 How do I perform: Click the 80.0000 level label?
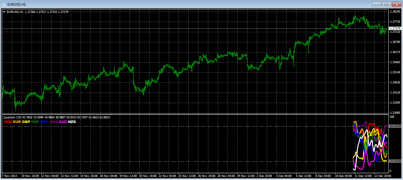coord(395,126)
